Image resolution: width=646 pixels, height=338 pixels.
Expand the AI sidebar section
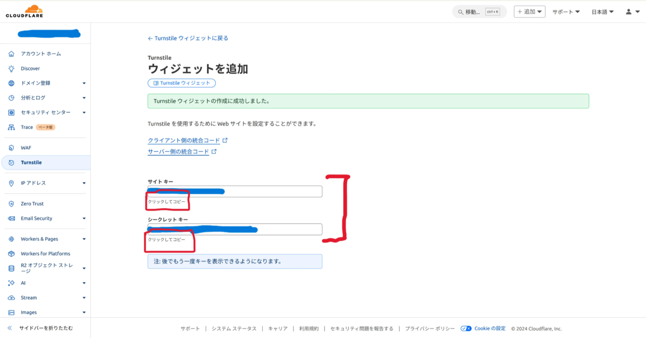[x=84, y=283]
